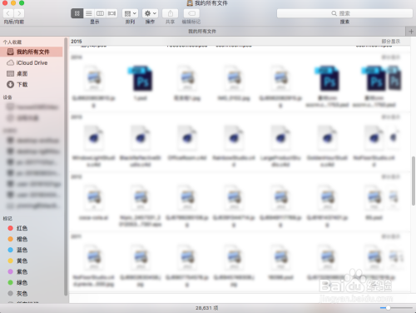This screenshot has width=416, height=313.
Task: Open 桌面 Desktop in the sidebar
Action: tap(32, 73)
